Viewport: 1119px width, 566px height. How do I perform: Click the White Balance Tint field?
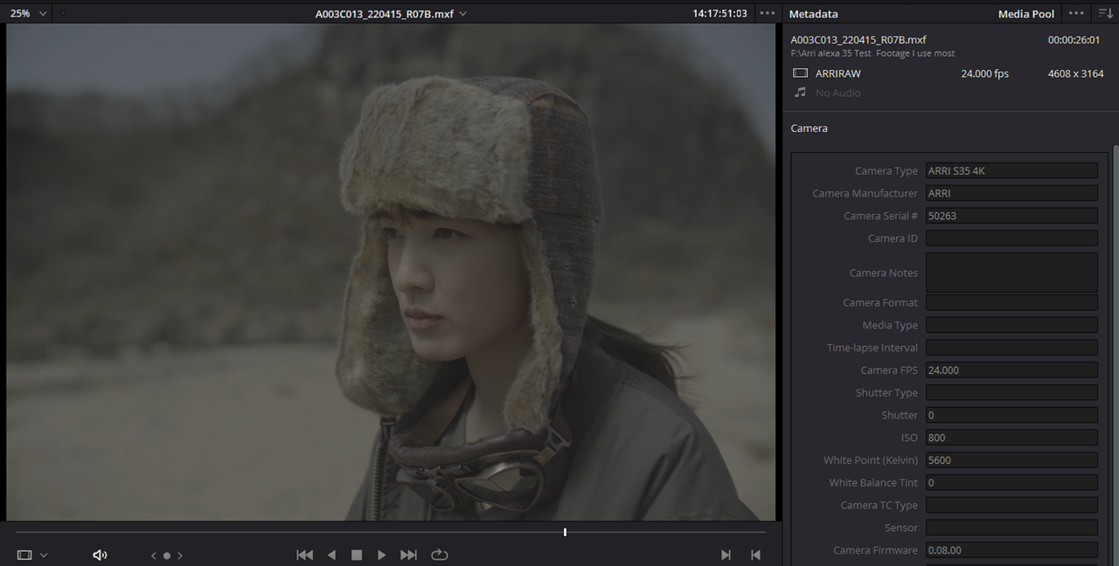point(1011,483)
